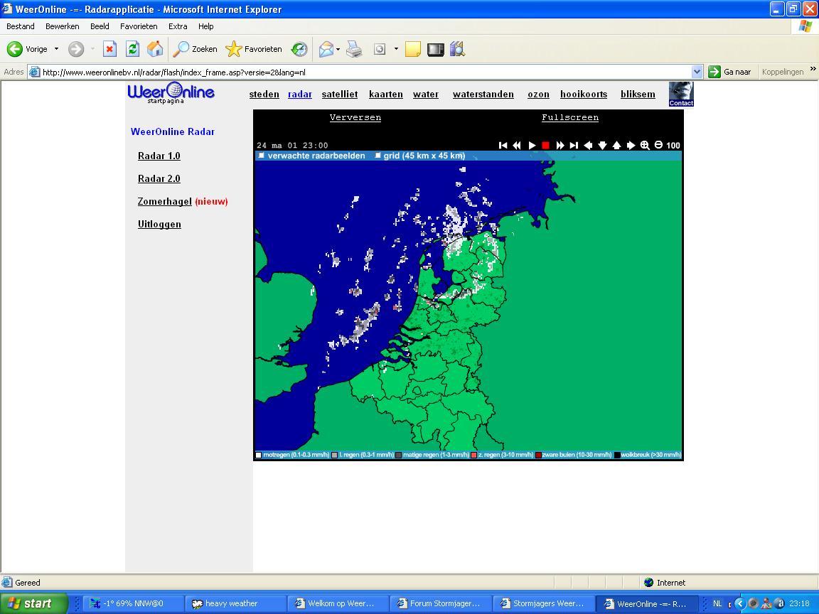Skip to last radar frame
The image size is (819, 614).
[574, 145]
